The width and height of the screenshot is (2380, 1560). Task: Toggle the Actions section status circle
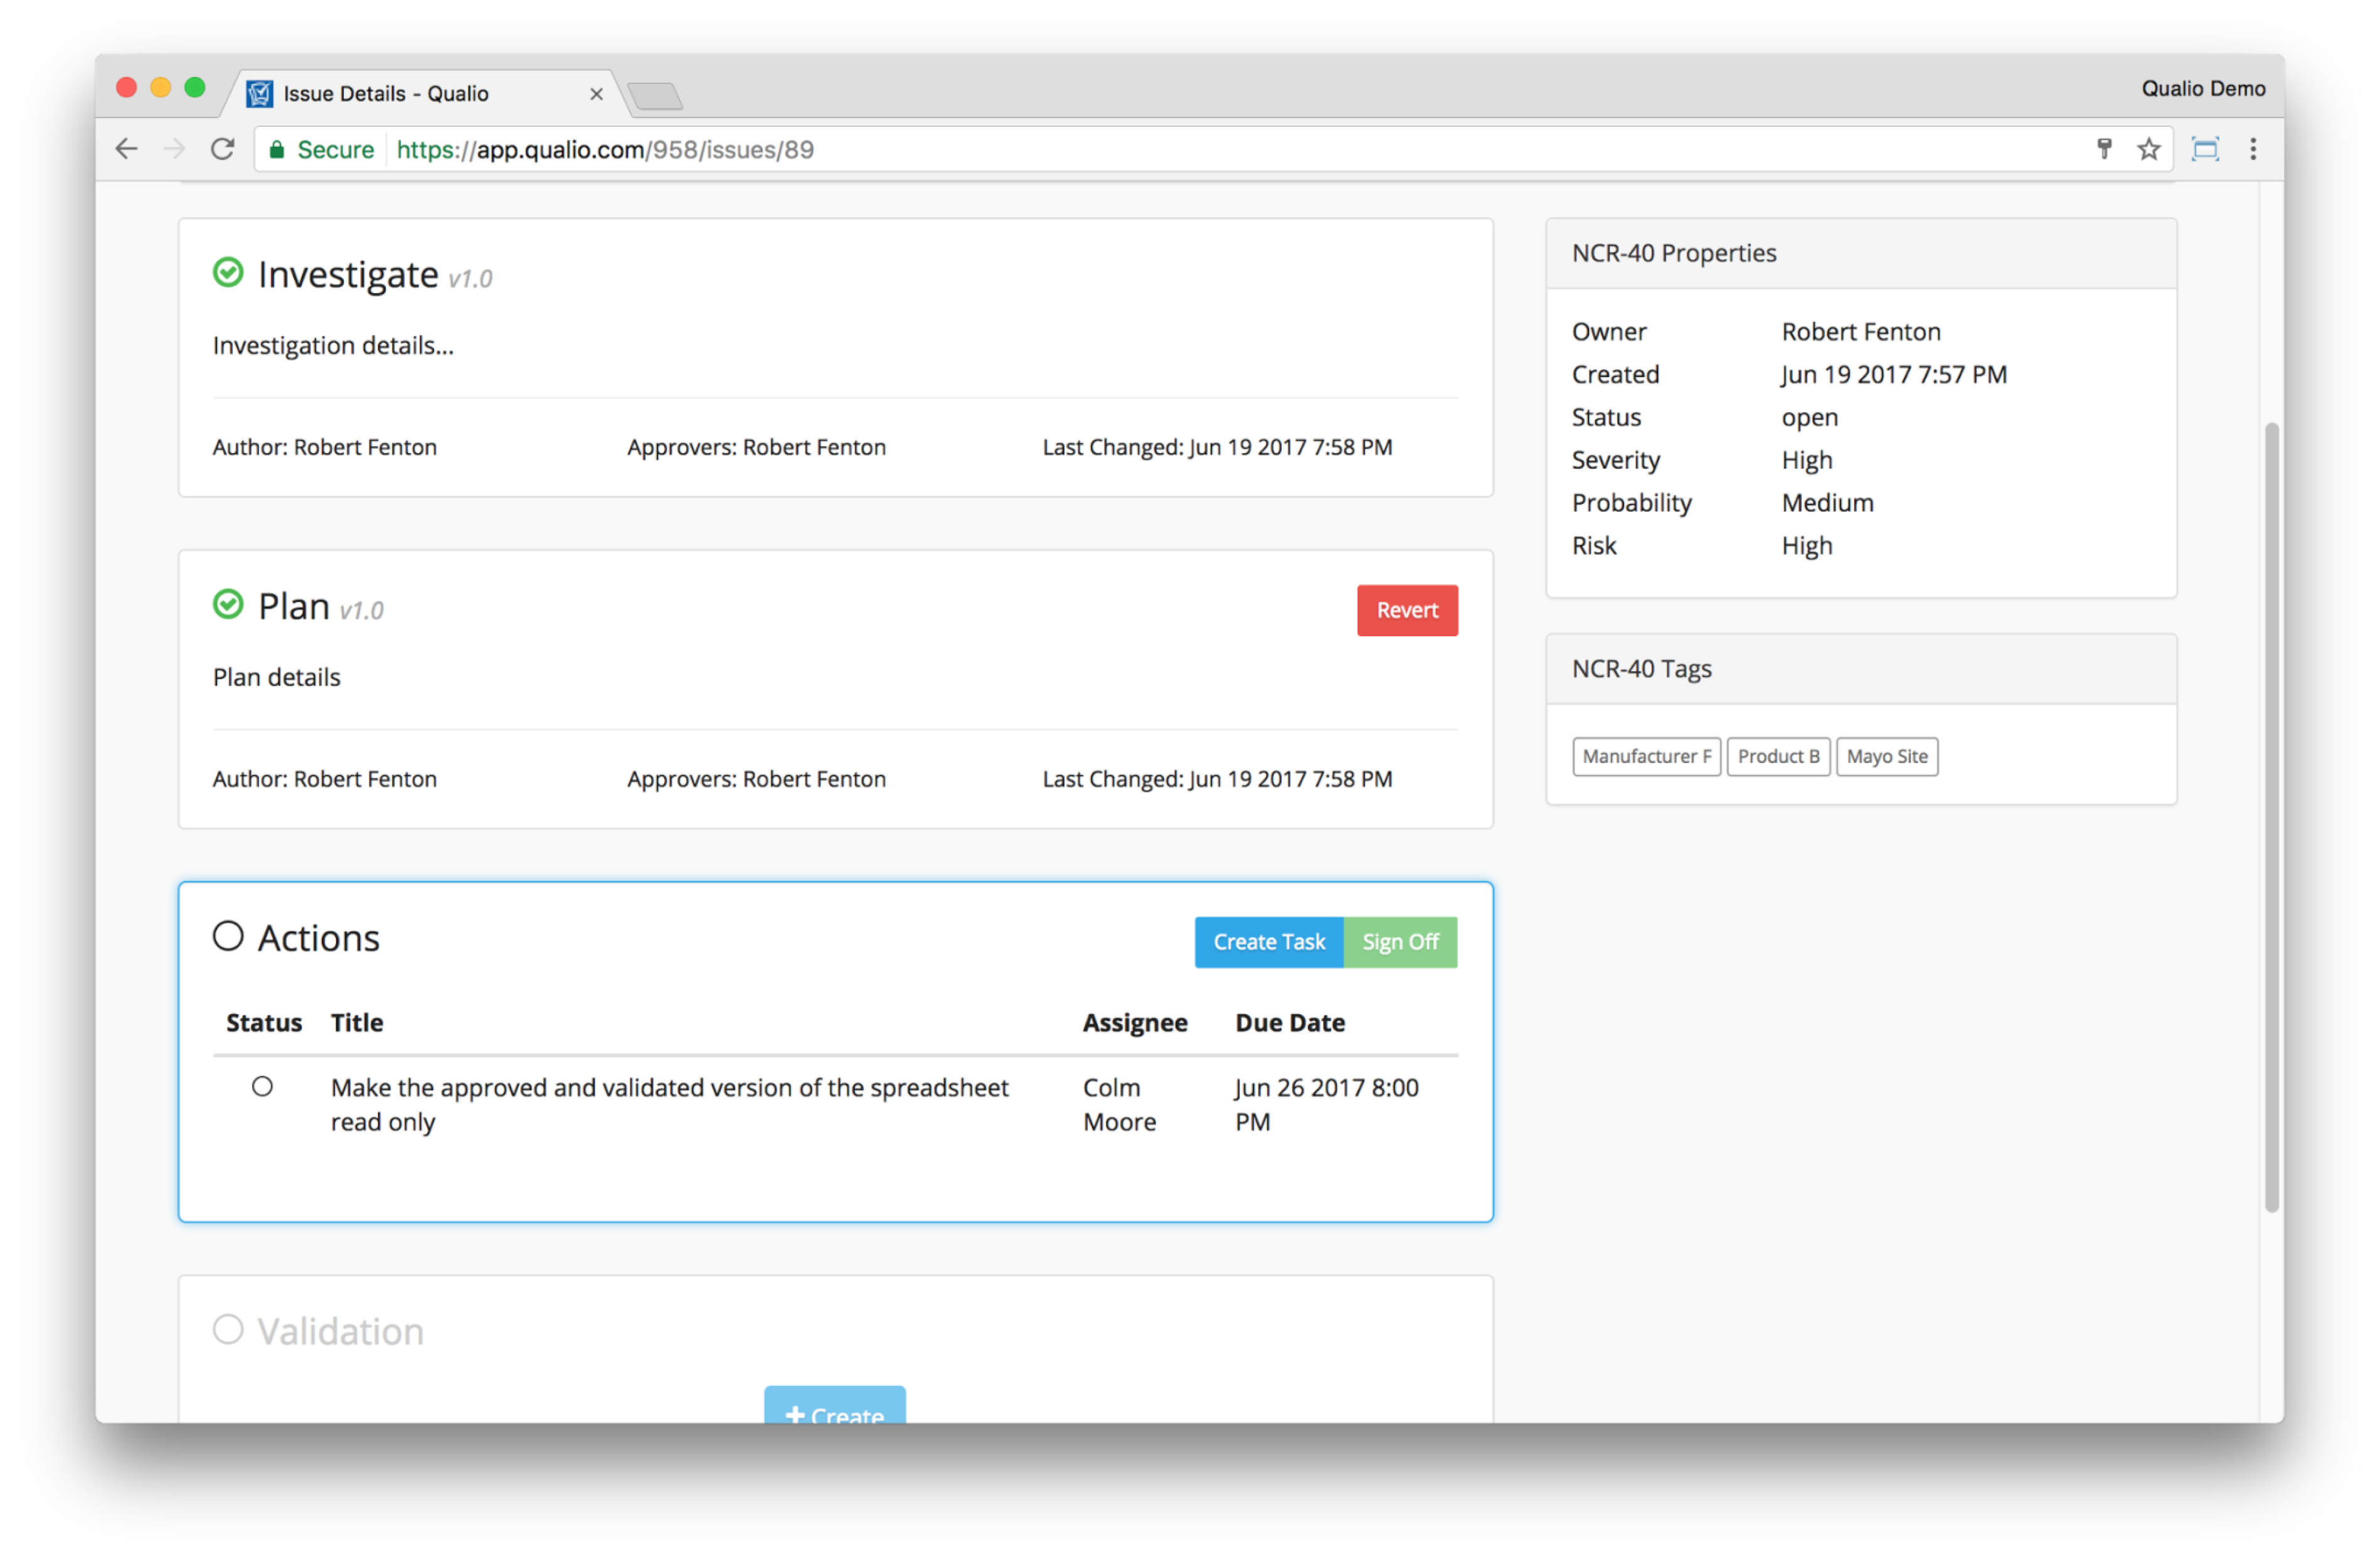tap(228, 936)
